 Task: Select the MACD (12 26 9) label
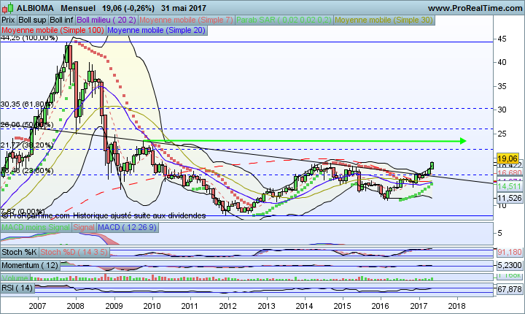127,227
